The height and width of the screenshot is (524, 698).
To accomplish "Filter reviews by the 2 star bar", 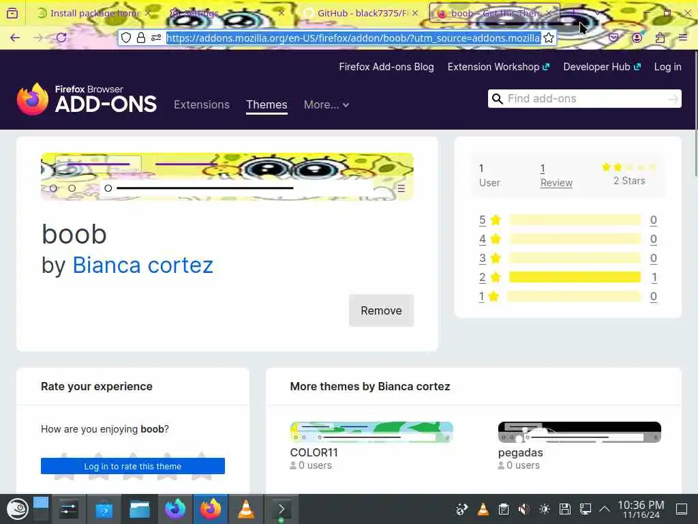I will pos(575,277).
